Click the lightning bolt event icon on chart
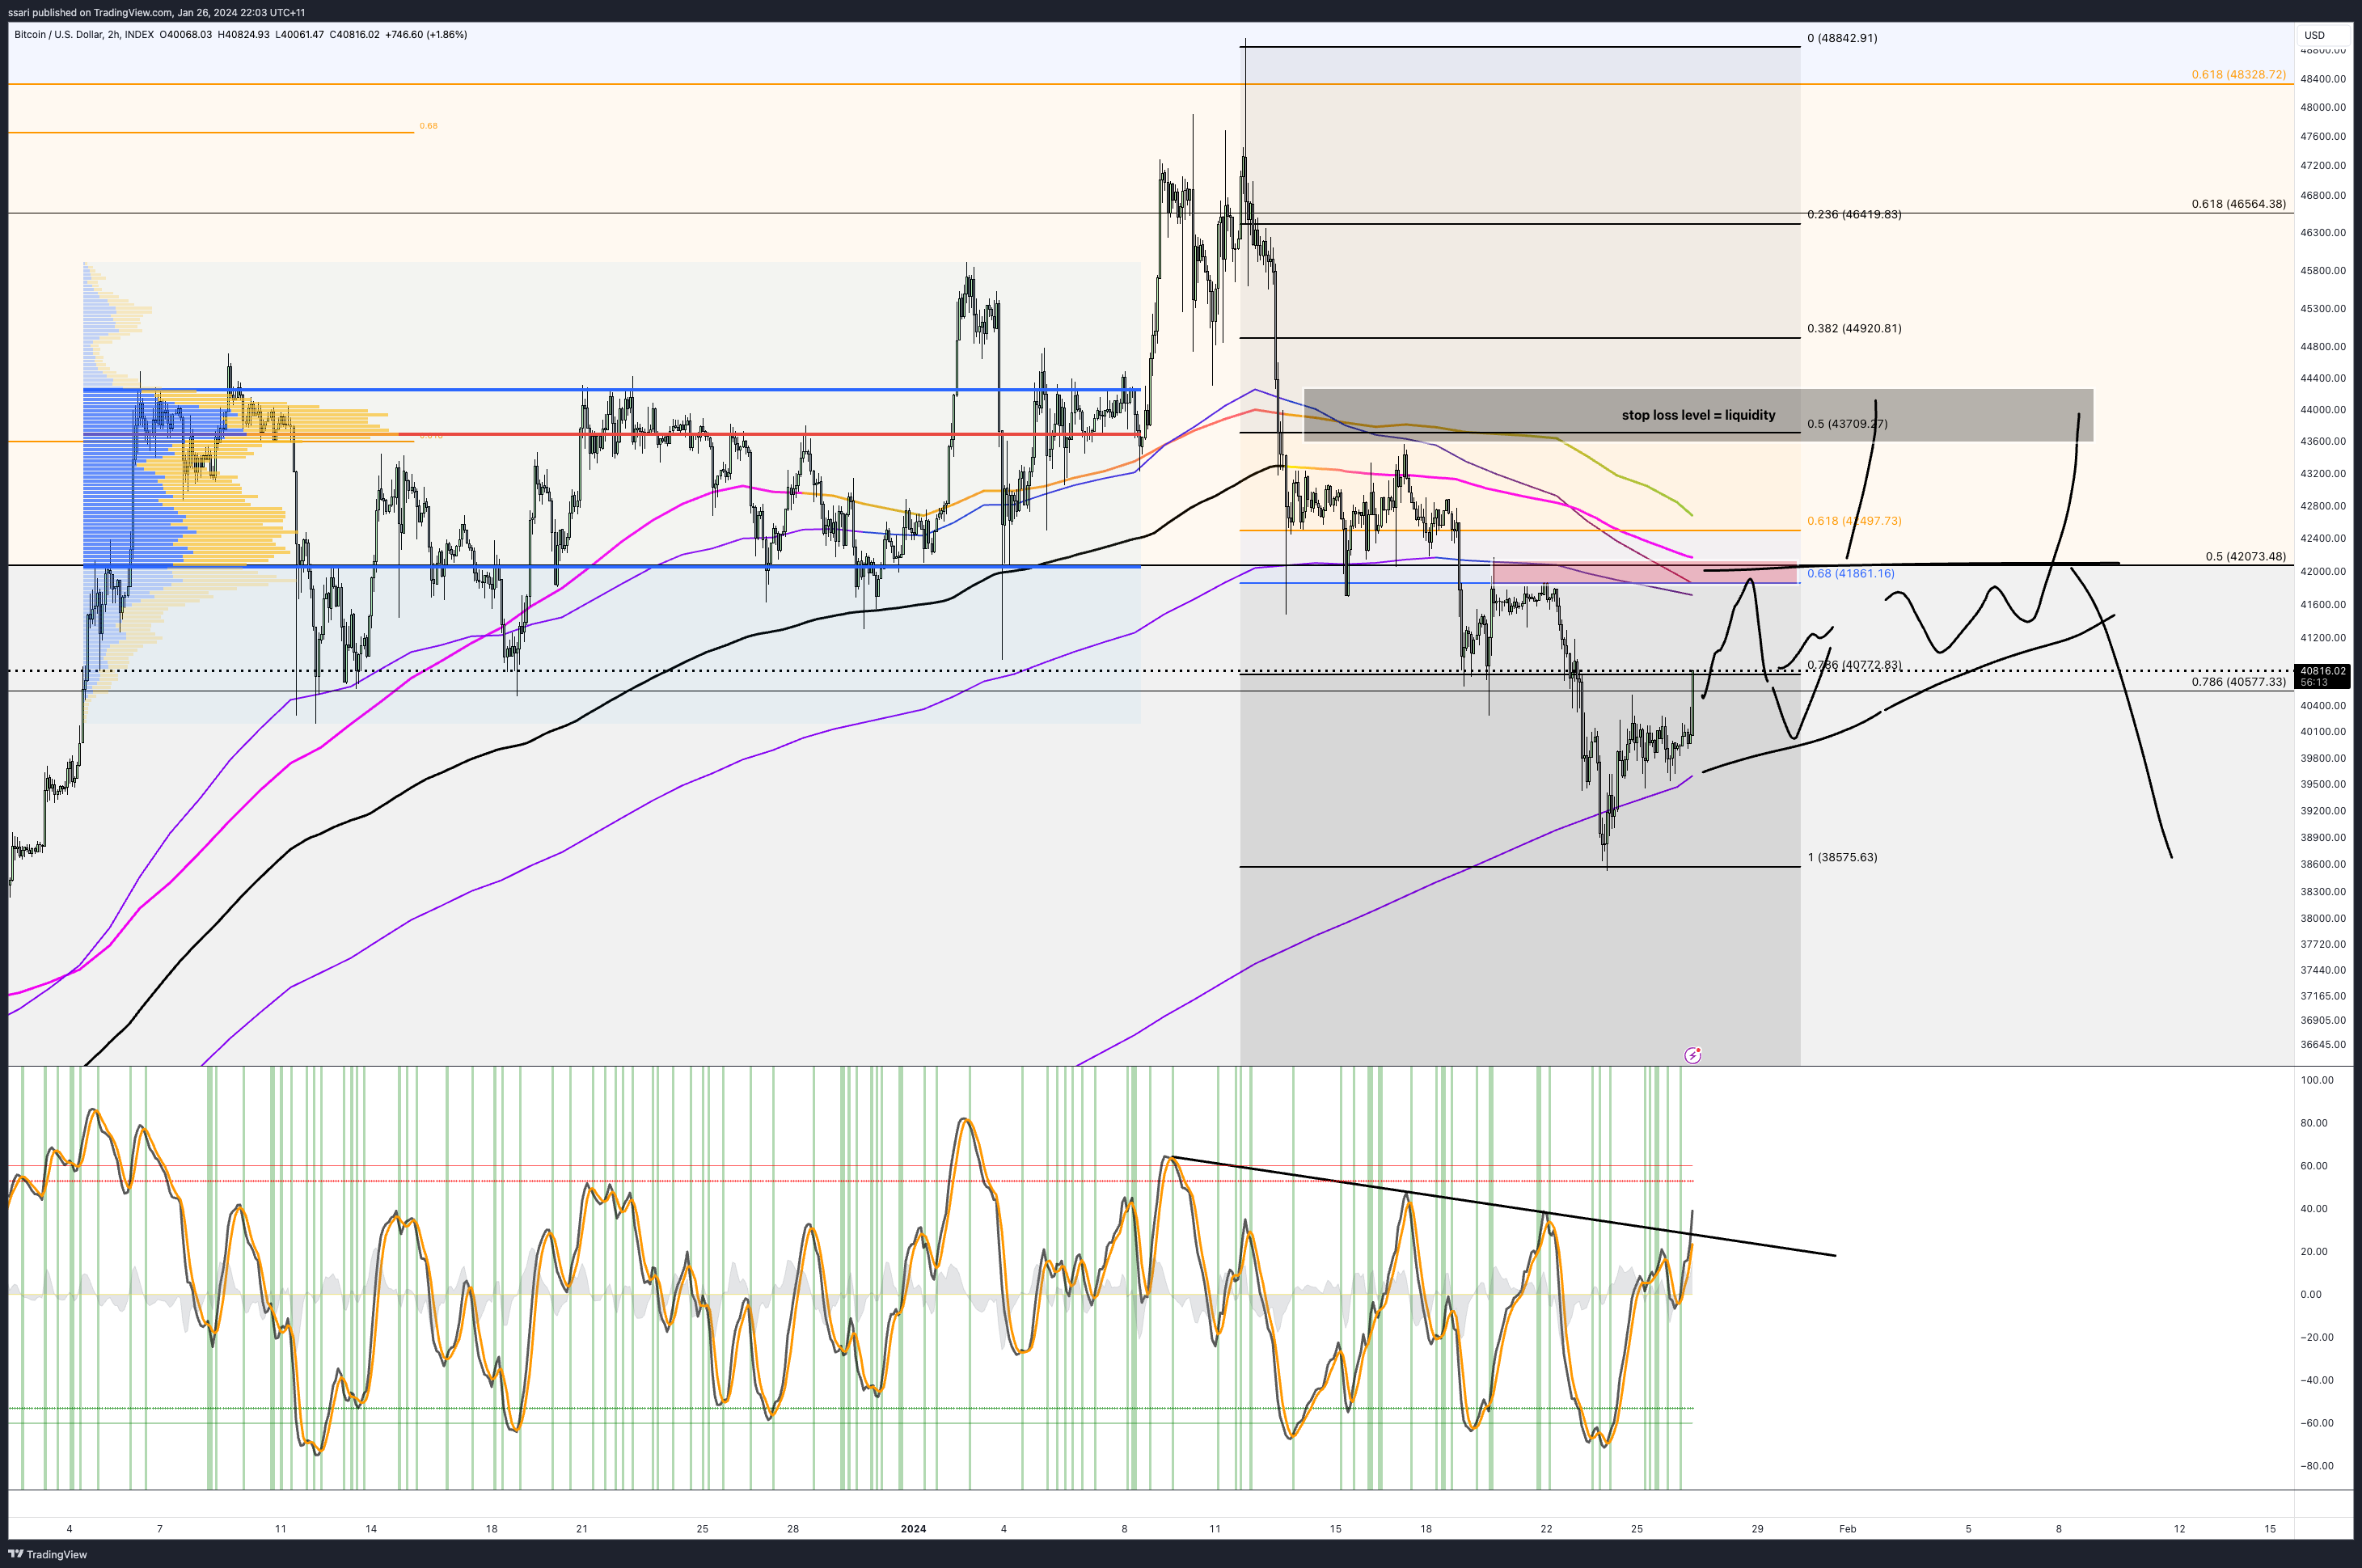This screenshot has width=2362, height=1568. click(1692, 1055)
